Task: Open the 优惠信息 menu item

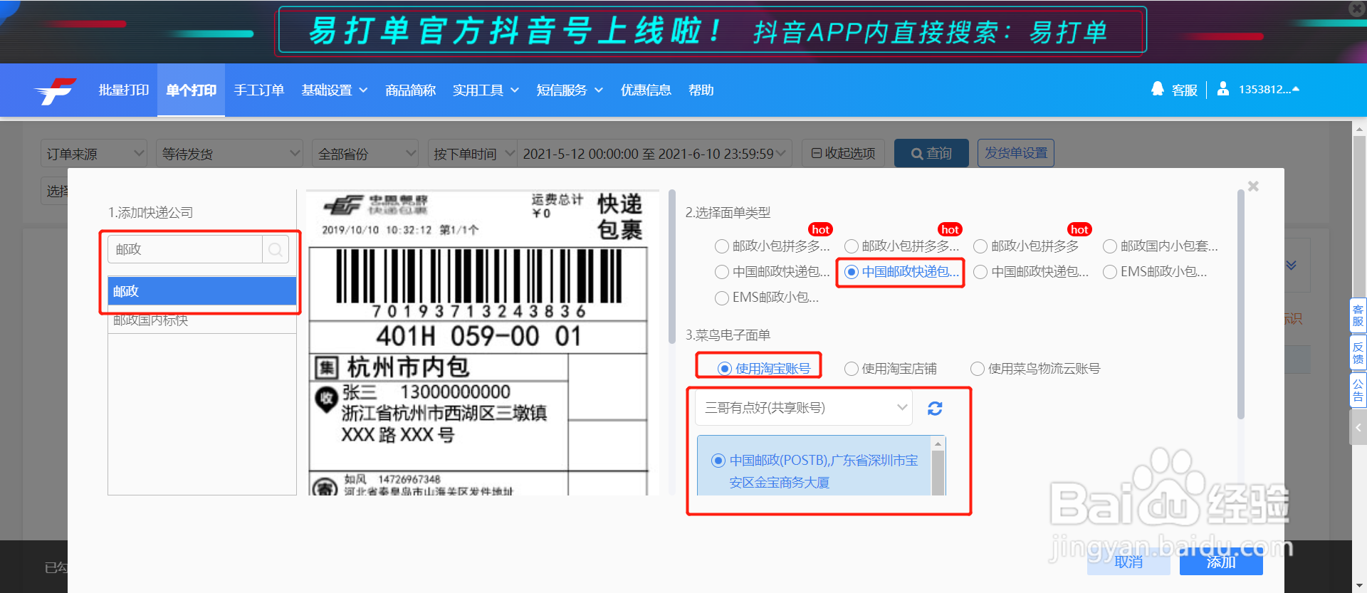Action: [646, 90]
